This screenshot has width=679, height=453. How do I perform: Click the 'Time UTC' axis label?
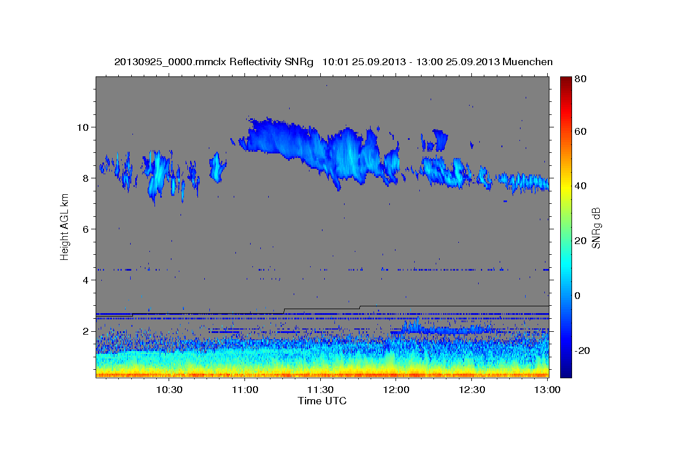(x=322, y=401)
